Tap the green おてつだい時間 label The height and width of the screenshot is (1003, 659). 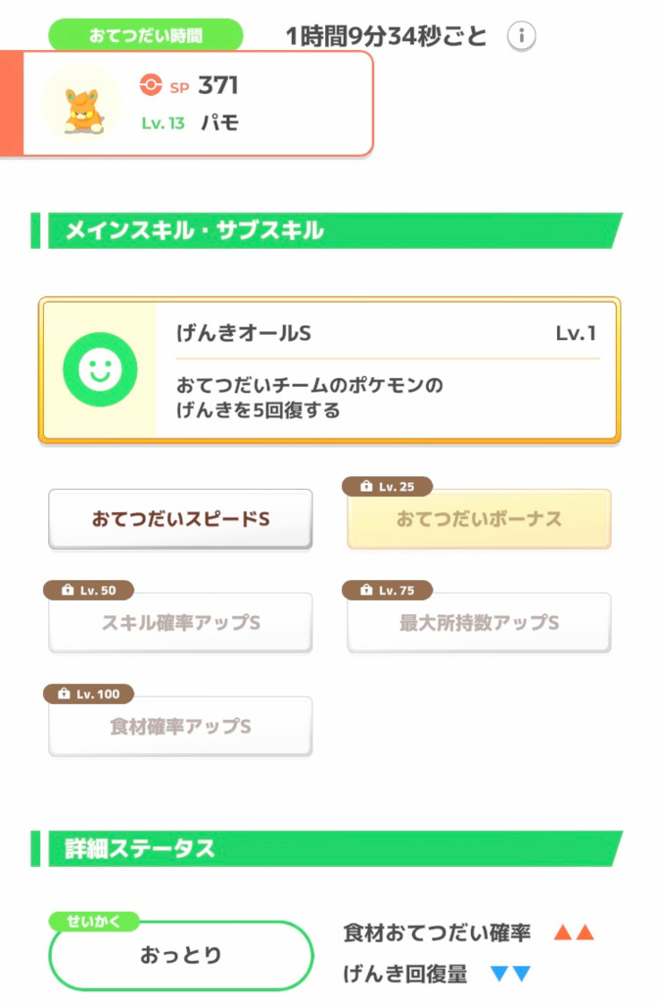pyautogui.click(x=146, y=36)
